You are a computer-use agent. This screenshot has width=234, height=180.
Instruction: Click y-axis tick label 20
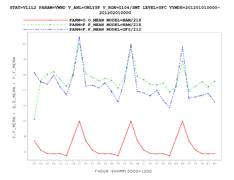(x=24, y=44)
